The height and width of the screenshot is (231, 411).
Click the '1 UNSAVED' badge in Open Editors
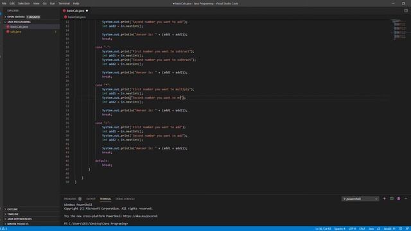coord(33,17)
